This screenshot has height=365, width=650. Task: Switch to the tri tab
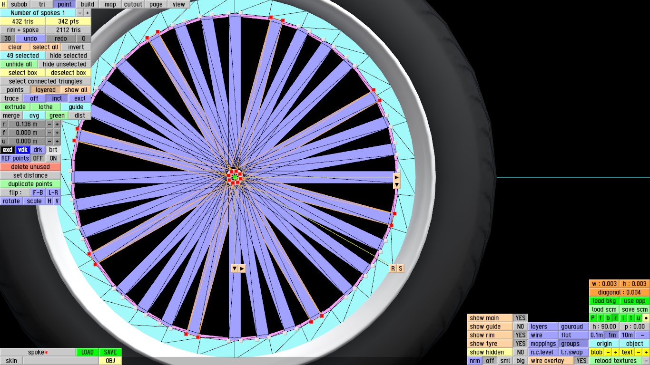pyautogui.click(x=42, y=4)
